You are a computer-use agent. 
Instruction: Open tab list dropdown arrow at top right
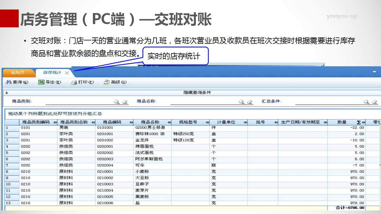point(374,72)
